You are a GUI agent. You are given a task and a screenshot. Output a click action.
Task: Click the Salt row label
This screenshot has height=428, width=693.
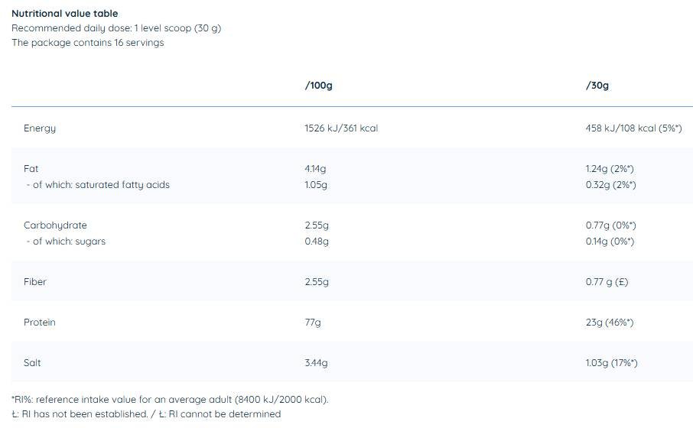32,363
